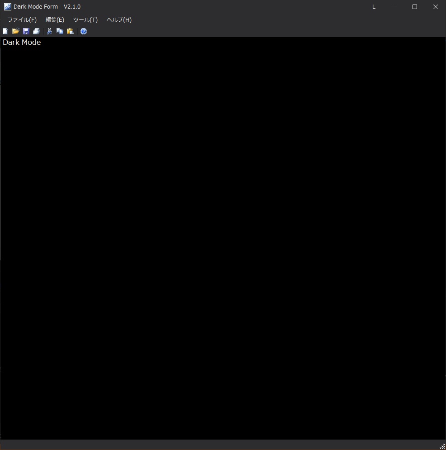
Task: Save the document via the floppy disk icon
Action: click(26, 31)
